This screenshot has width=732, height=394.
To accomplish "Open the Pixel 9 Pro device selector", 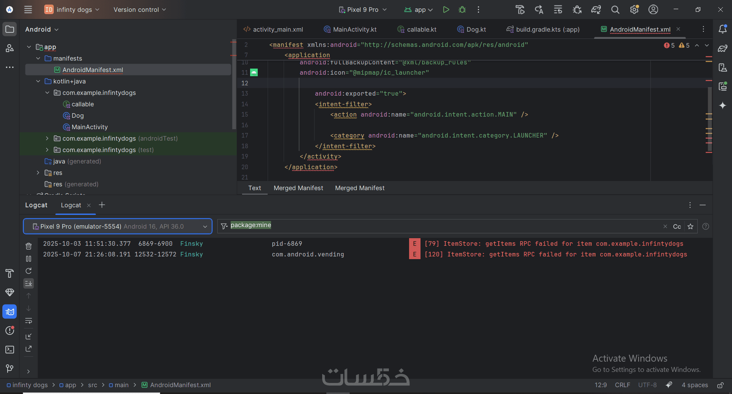I will [363, 10].
